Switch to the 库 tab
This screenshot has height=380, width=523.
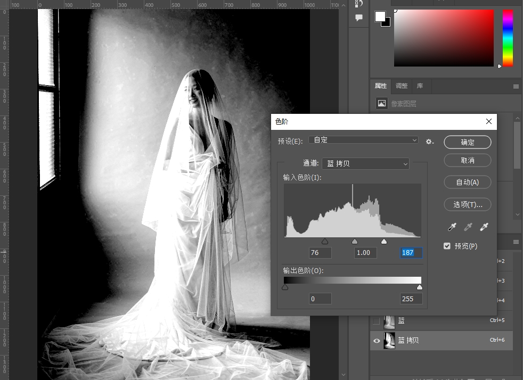pos(420,86)
